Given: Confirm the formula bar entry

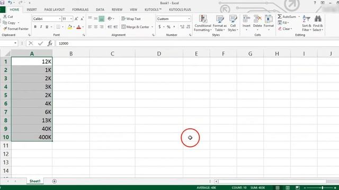Looking at the screenshot, I should click(x=40, y=43).
